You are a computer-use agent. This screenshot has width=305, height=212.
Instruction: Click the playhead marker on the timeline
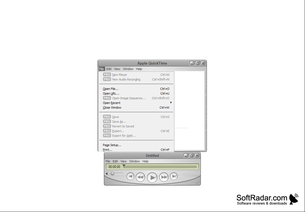(124, 166)
